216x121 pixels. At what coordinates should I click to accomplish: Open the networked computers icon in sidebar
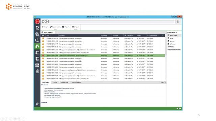point(37,34)
